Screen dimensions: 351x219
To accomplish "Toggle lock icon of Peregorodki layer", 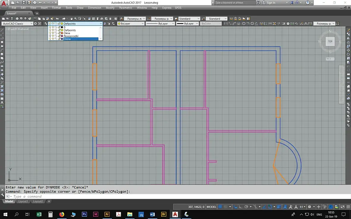I will coord(59,36).
